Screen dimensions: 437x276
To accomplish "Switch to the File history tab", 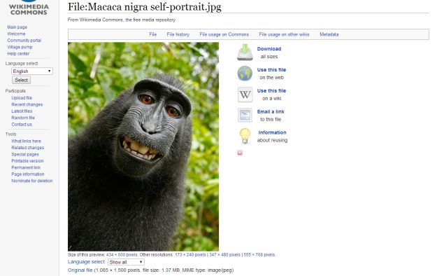I will point(178,34).
